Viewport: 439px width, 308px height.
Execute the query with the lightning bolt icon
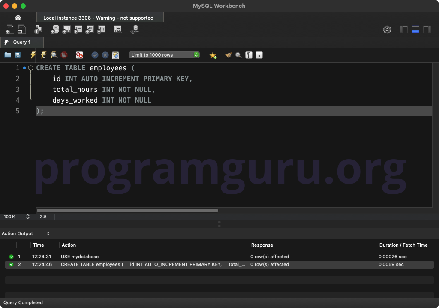pyautogui.click(x=33, y=55)
